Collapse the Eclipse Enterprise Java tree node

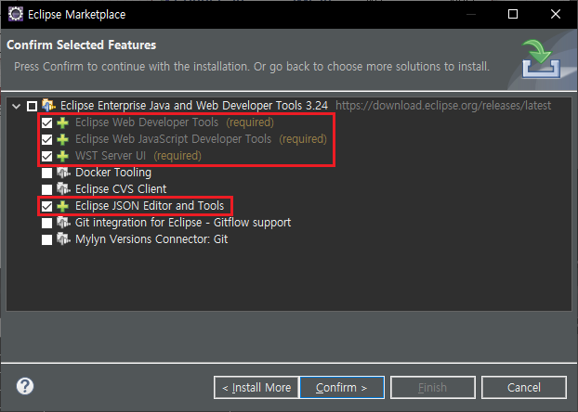pos(16,107)
